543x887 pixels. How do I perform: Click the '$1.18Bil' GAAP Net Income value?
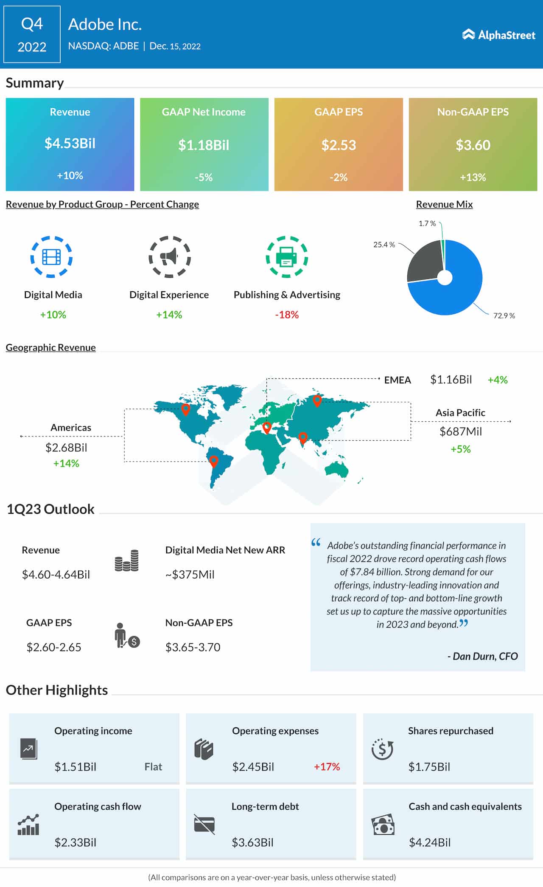click(204, 145)
